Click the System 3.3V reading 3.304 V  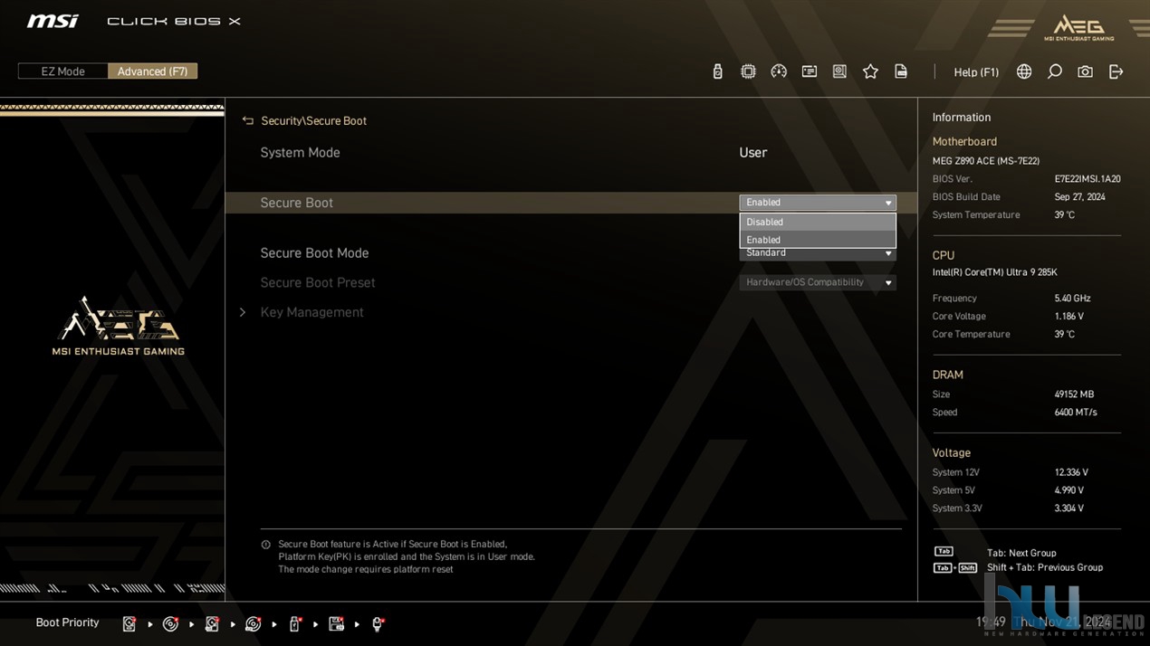pyautogui.click(x=1069, y=508)
